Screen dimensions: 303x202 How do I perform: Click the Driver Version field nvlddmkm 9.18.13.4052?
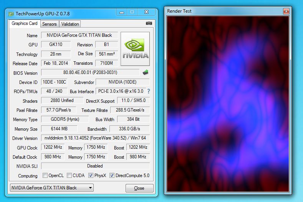click(x=95, y=138)
